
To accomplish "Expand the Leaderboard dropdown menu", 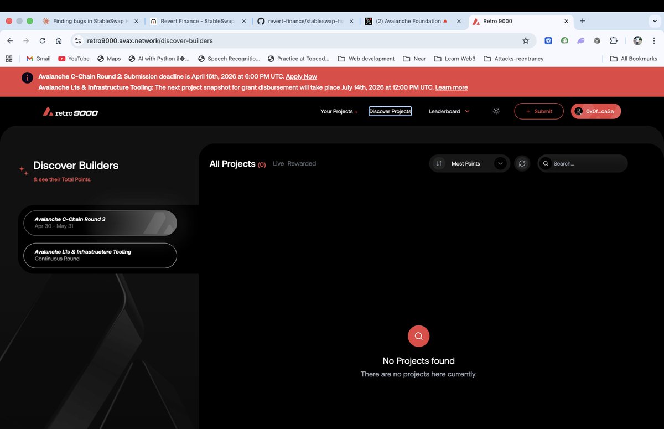I will pos(449,111).
